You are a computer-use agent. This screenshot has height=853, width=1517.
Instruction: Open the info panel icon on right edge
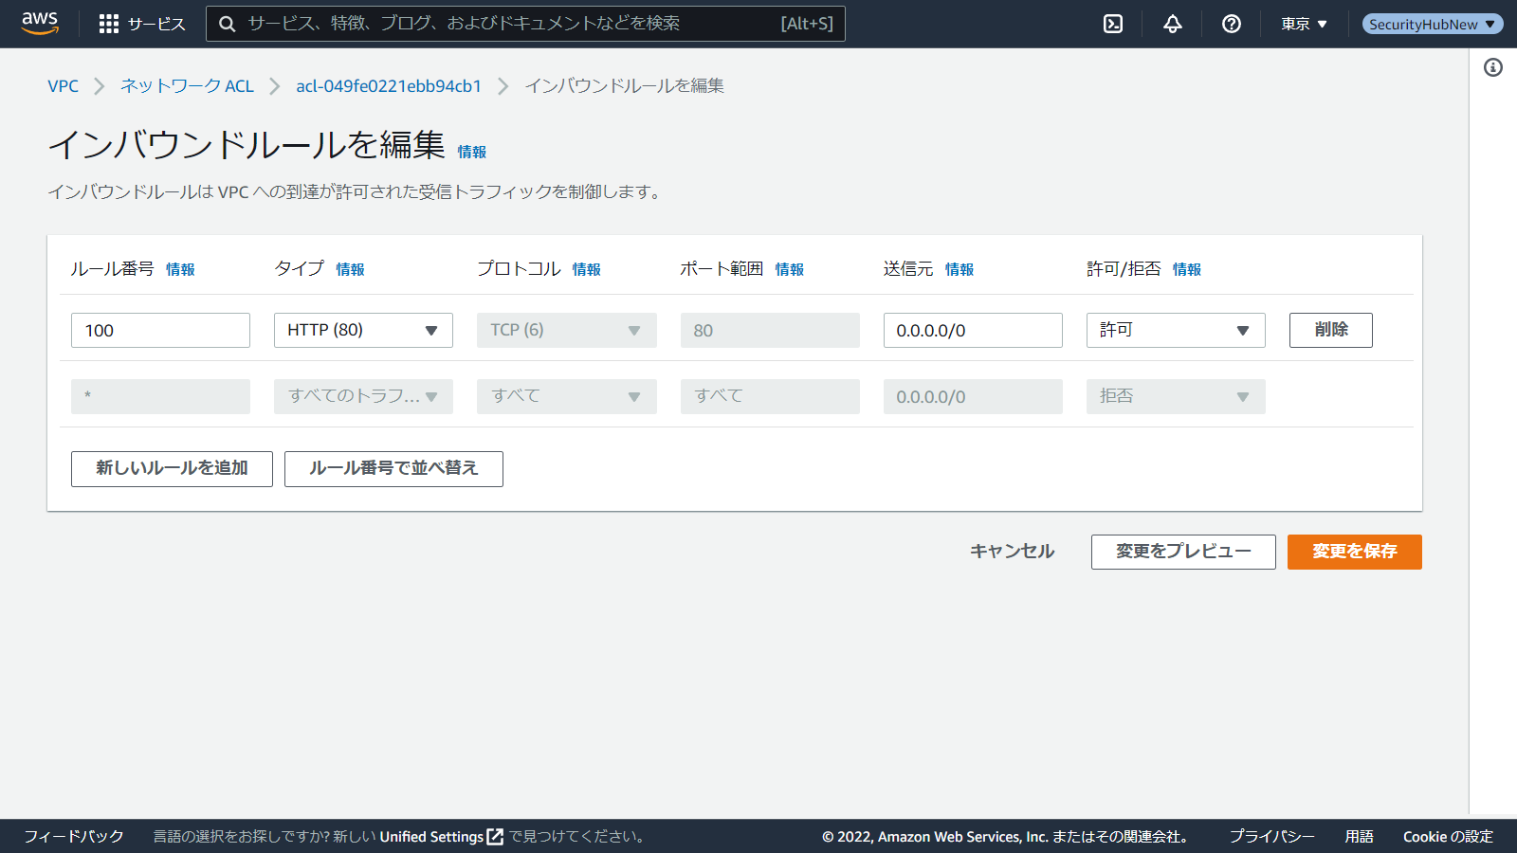point(1493,67)
